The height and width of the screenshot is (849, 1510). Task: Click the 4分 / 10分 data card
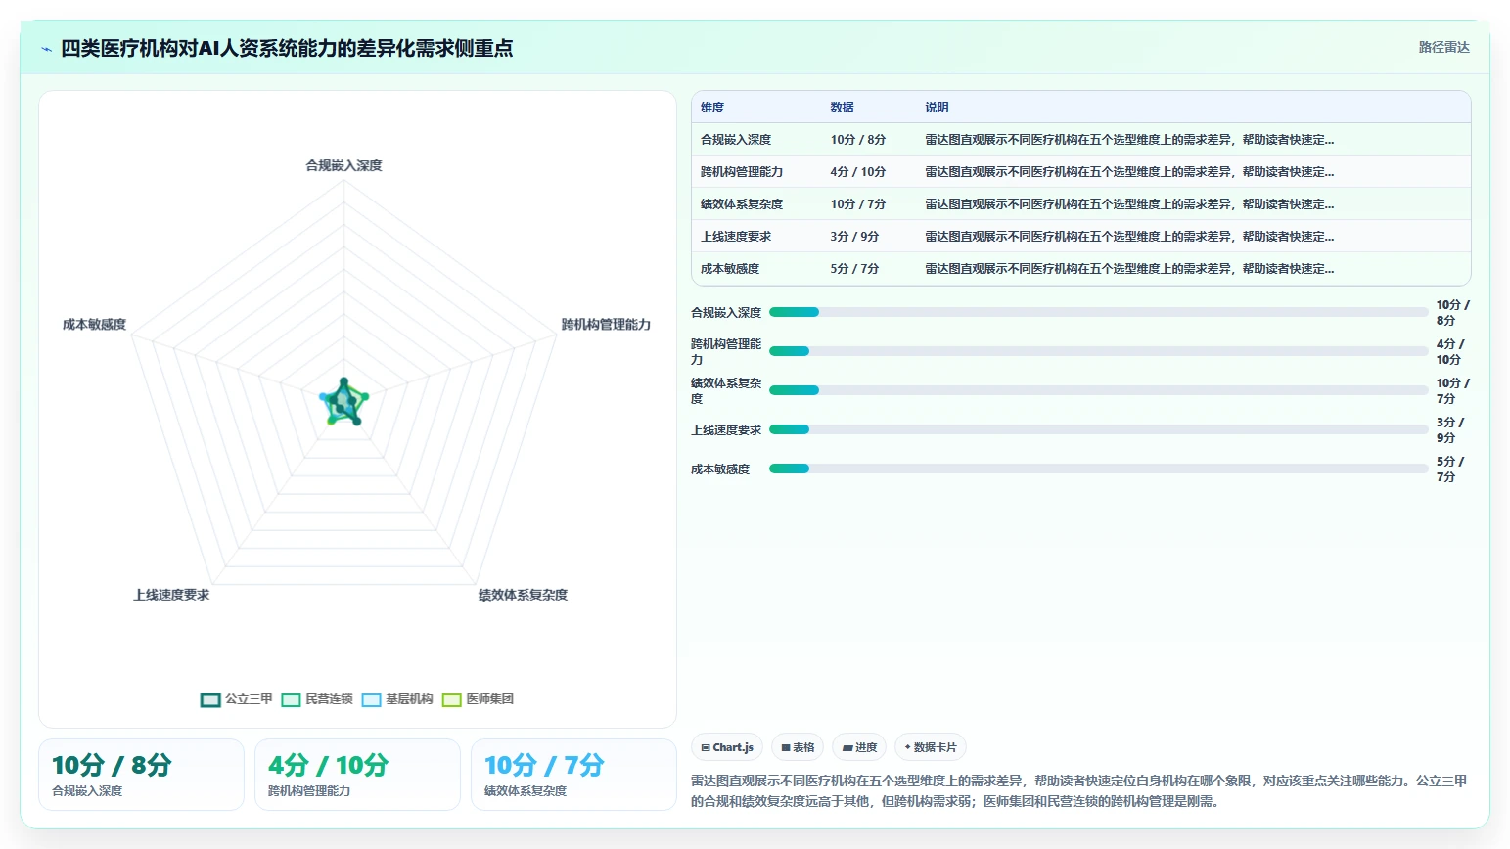(x=357, y=775)
